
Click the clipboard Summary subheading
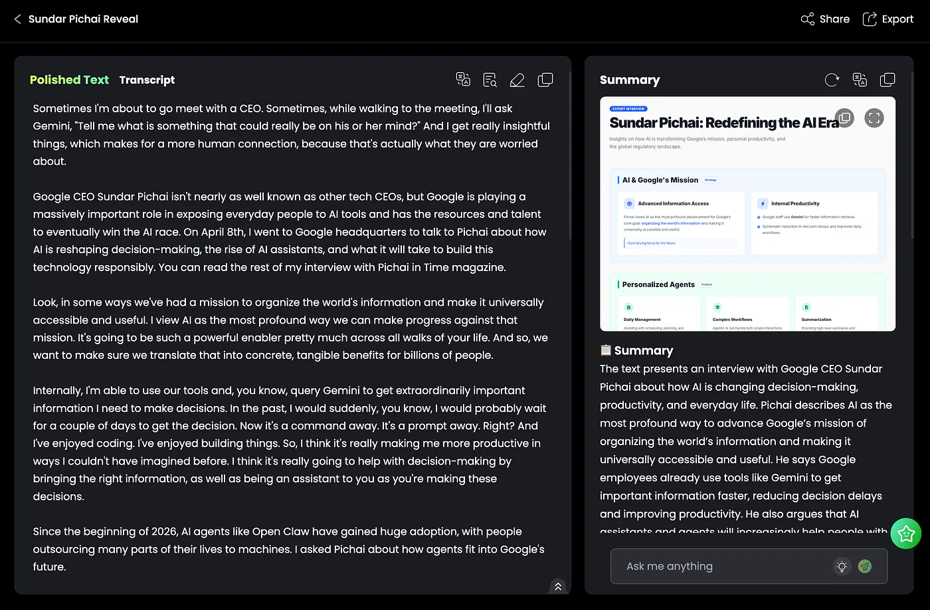(636, 350)
